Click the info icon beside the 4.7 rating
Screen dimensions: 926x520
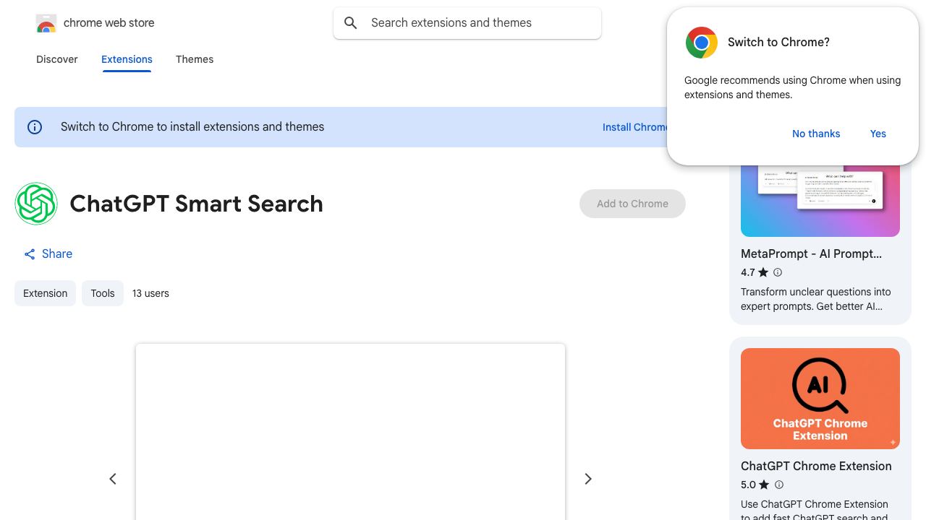coord(778,272)
